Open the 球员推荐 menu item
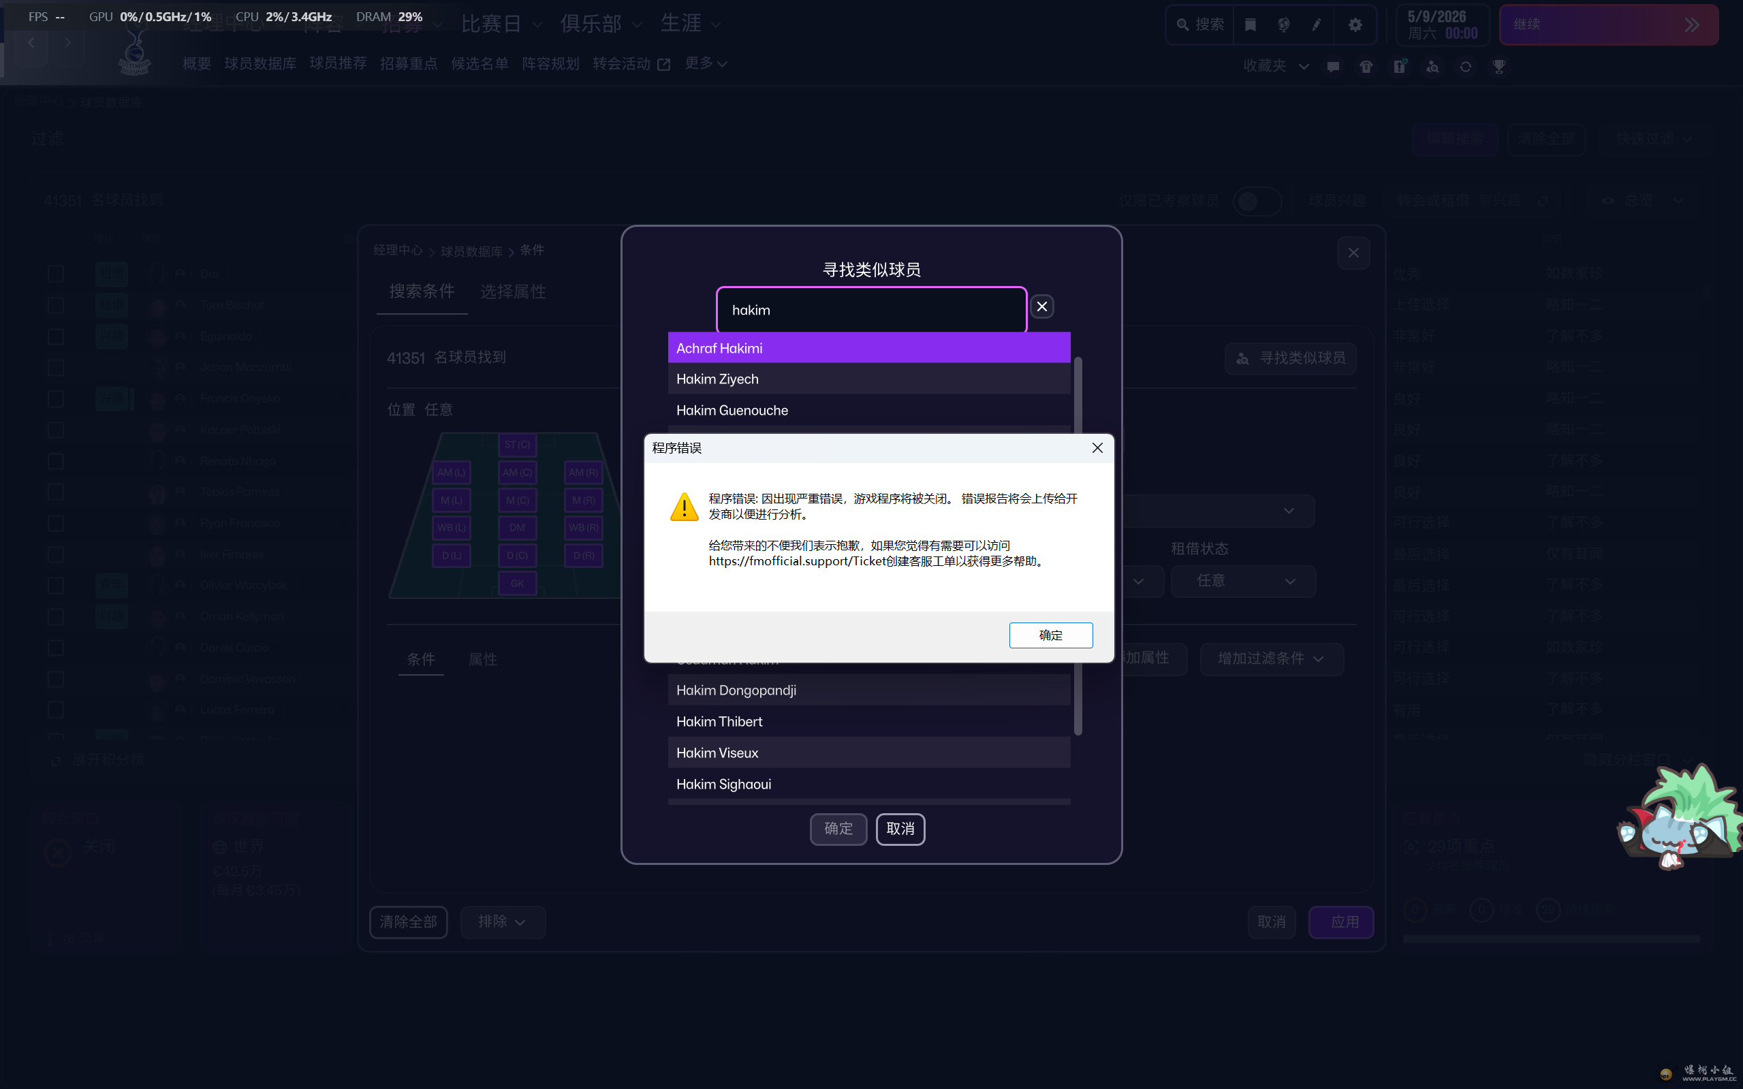The image size is (1743, 1089). [338, 63]
